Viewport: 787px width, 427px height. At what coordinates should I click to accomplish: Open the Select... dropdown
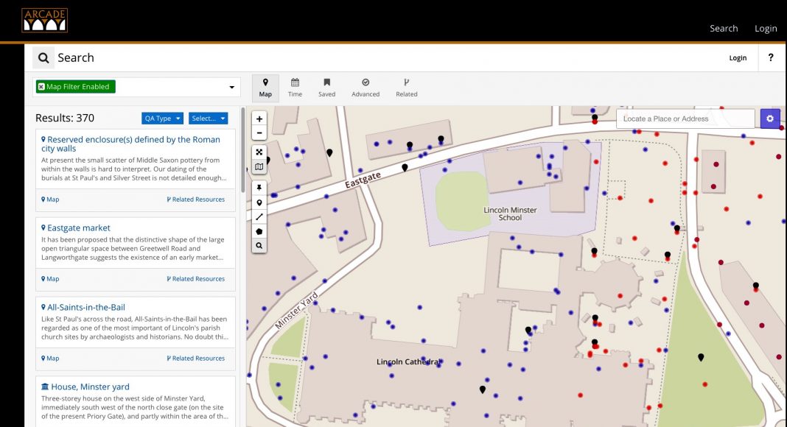(x=208, y=119)
